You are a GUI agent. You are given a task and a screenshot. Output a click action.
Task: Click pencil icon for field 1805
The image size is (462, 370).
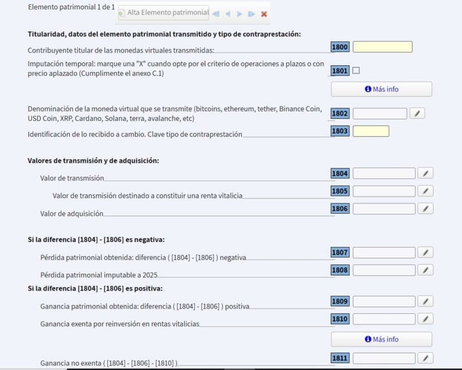[425, 191]
